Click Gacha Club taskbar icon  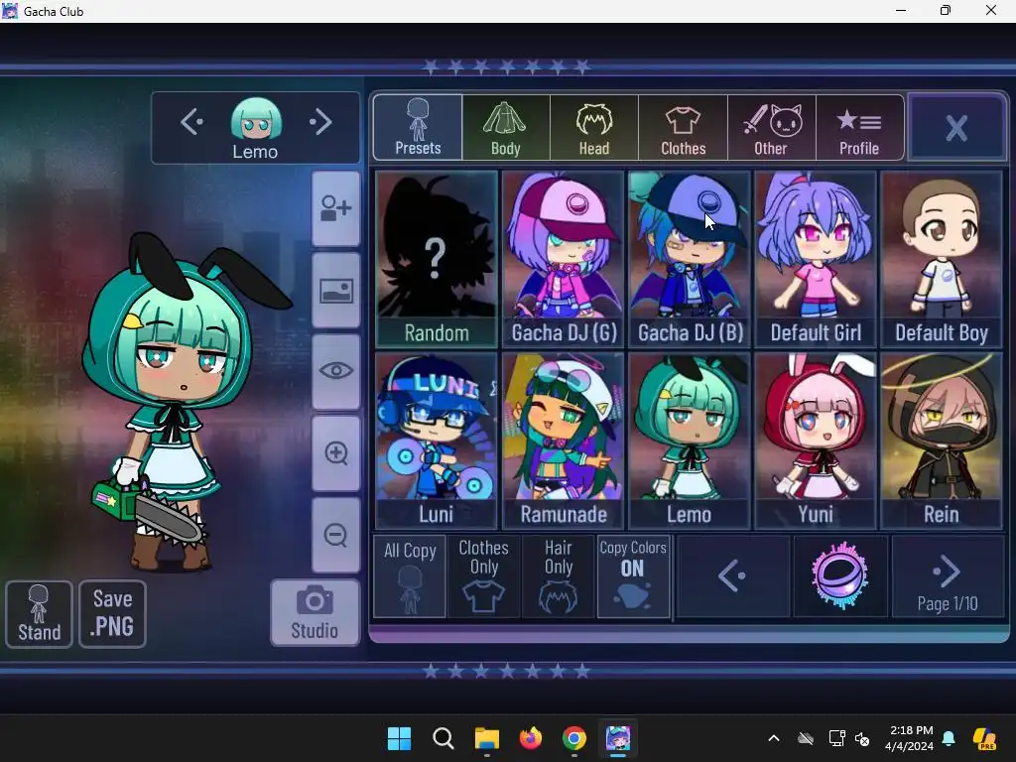(x=618, y=738)
